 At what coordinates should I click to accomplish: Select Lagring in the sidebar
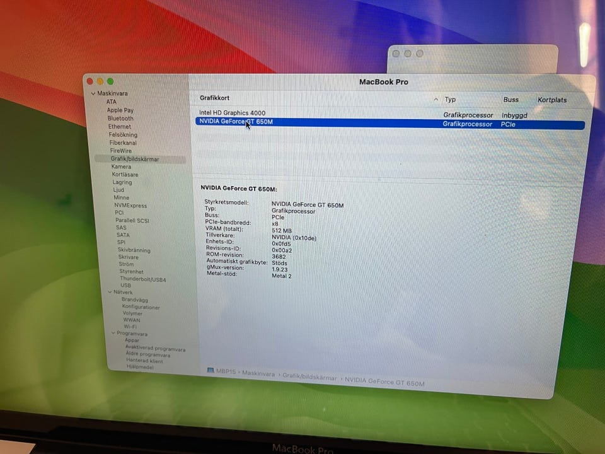pos(122,182)
